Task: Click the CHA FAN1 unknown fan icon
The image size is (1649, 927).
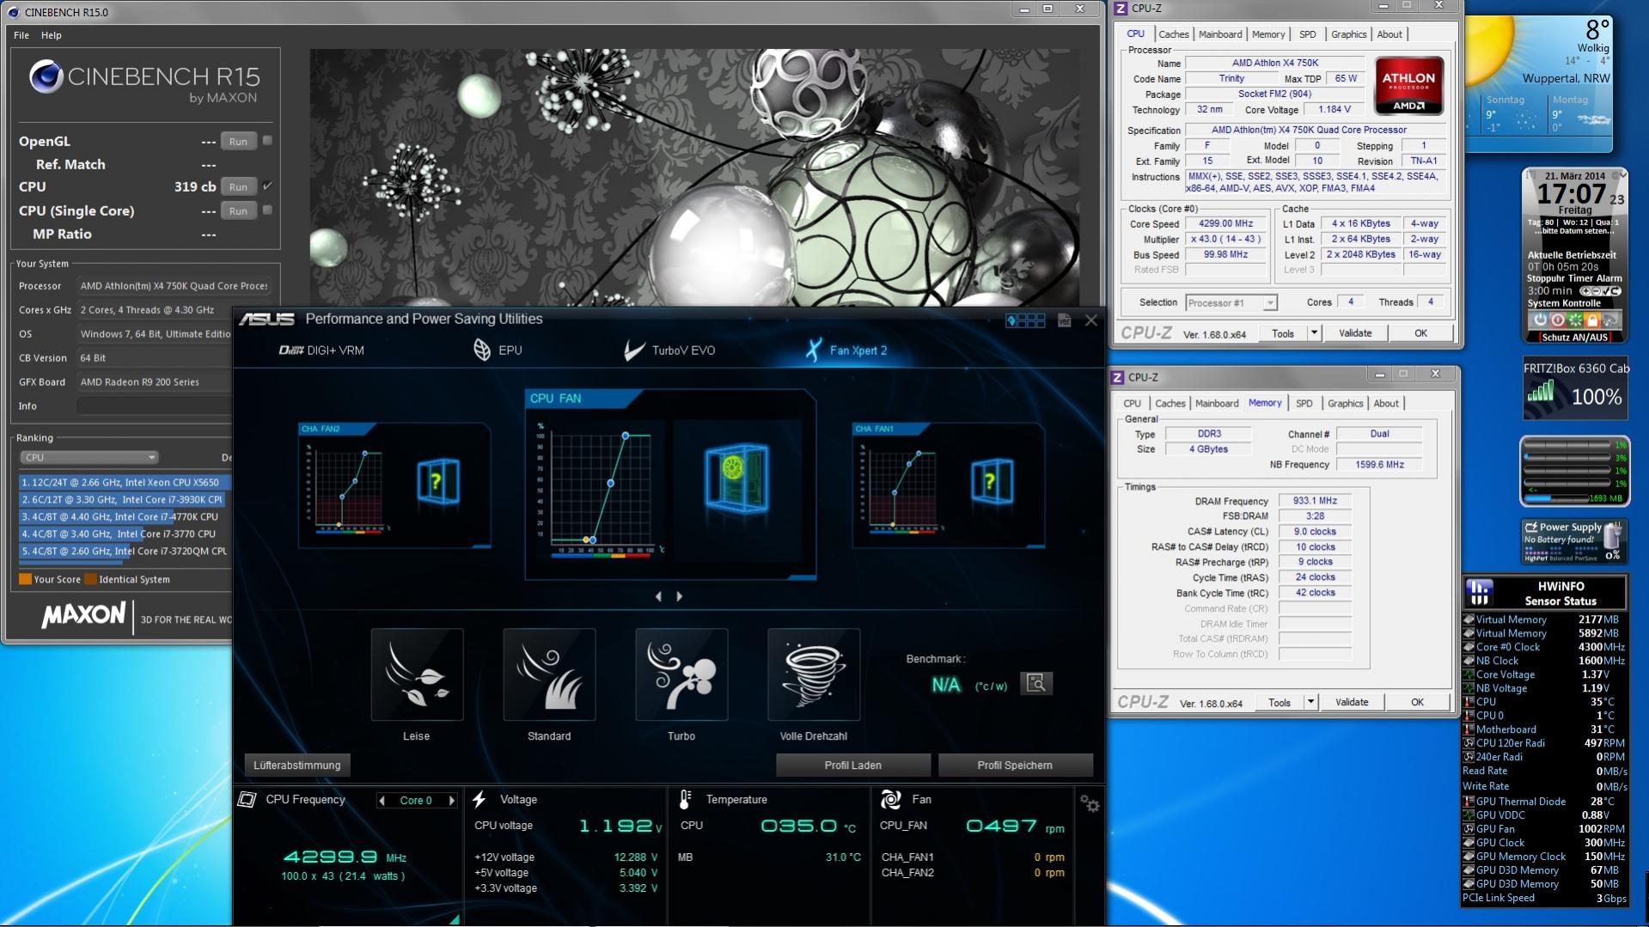Action: [x=992, y=482]
